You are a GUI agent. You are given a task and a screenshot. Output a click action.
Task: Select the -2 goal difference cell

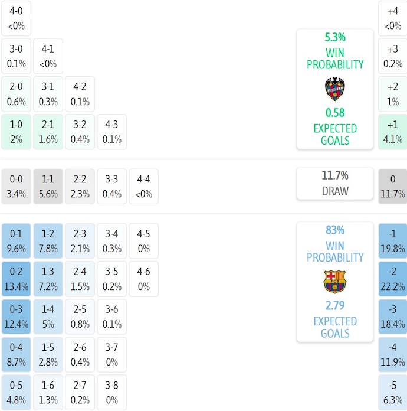[x=392, y=279]
